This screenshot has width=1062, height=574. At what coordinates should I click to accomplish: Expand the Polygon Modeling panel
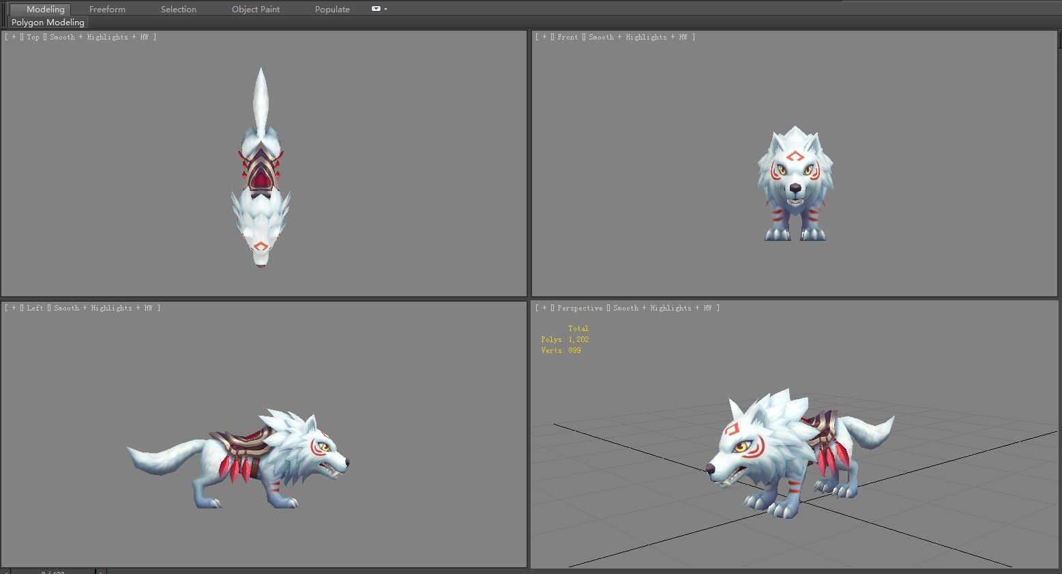pyautogui.click(x=48, y=23)
